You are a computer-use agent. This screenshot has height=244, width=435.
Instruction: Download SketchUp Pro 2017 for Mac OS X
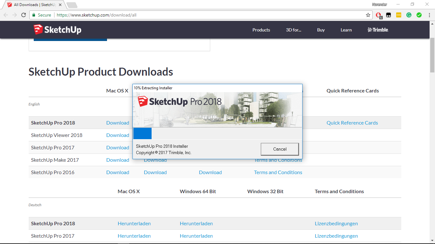pyautogui.click(x=118, y=147)
